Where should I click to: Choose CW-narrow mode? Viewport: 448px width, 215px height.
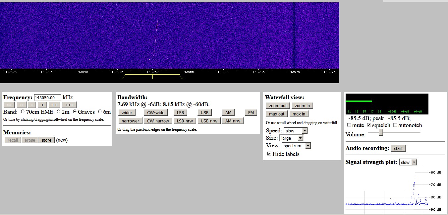[158, 121]
